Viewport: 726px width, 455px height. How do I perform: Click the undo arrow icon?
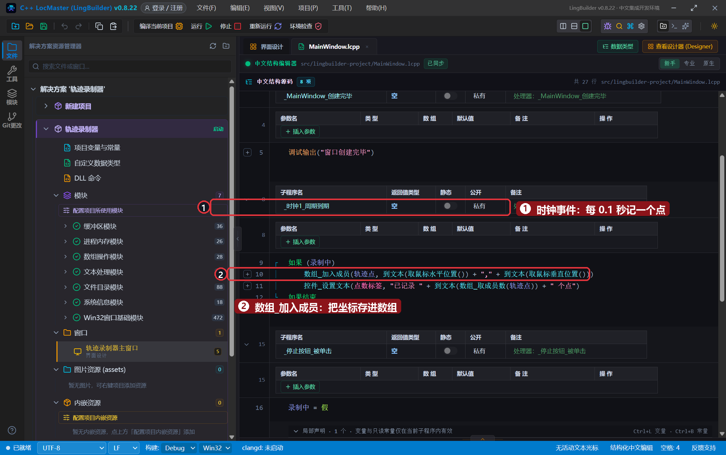pyautogui.click(x=65, y=26)
